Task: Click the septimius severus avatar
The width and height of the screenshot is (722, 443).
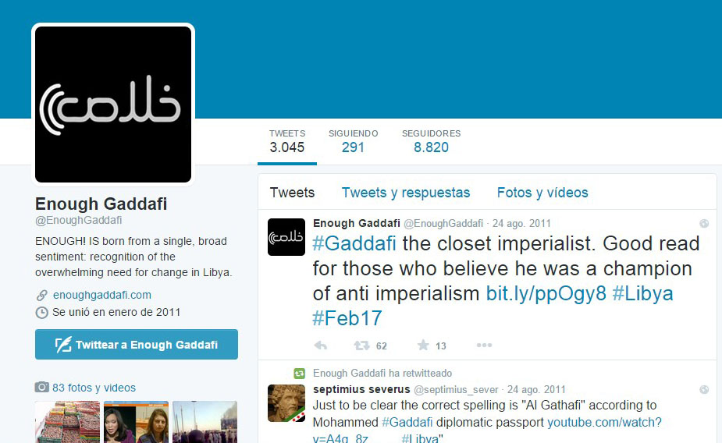Action: pos(286,403)
